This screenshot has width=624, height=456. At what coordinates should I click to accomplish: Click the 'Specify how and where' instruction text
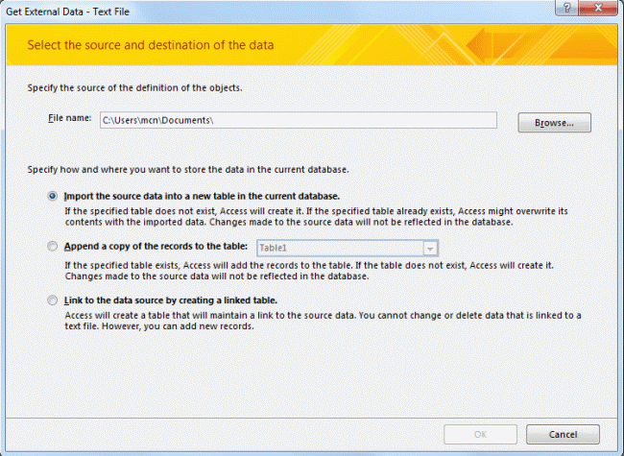coord(187,169)
